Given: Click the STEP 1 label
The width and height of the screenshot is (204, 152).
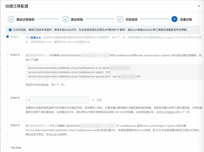Looking at the screenshot, I should [x=15, y=37].
